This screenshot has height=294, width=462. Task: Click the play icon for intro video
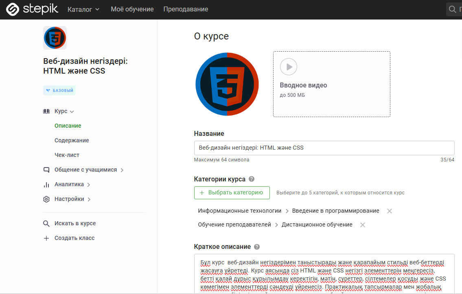tap(289, 67)
